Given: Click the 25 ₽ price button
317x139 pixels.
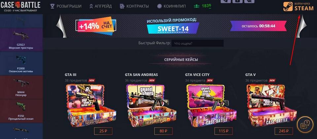Looking at the screenshot, I should tap(103, 131).
